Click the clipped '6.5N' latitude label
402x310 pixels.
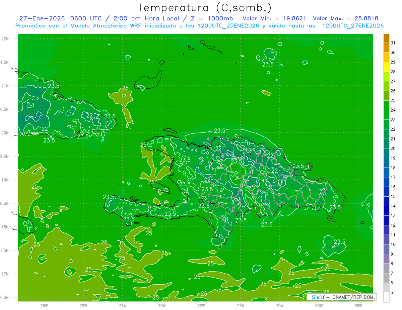(x=5, y=297)
